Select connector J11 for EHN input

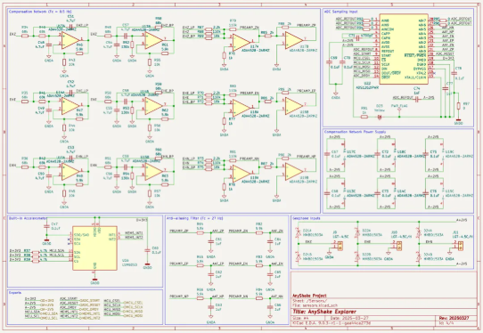click(460, 245)
